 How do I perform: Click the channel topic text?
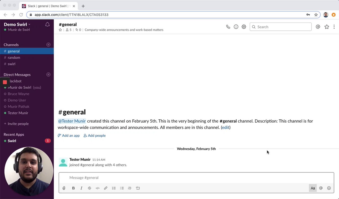click(x=124, y=30)
